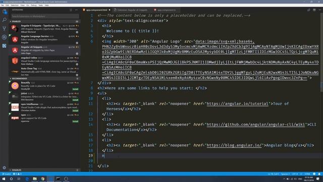
Task: Click the gear icon for Angular 6 Snippets
Action: point(77,32)
